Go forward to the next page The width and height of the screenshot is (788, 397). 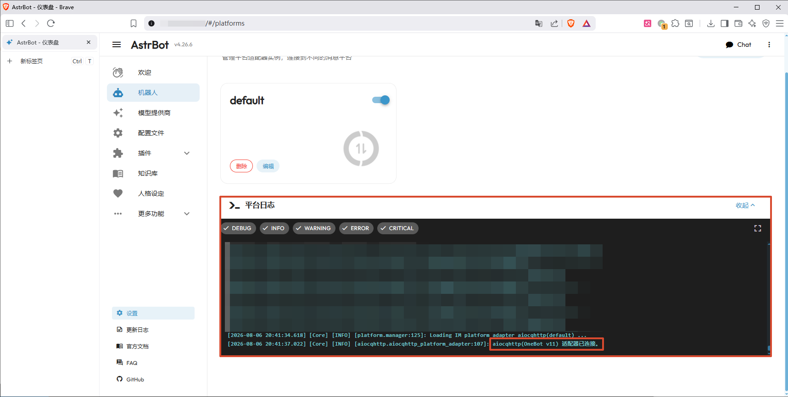pyautogui.click(x=37, y=23)
